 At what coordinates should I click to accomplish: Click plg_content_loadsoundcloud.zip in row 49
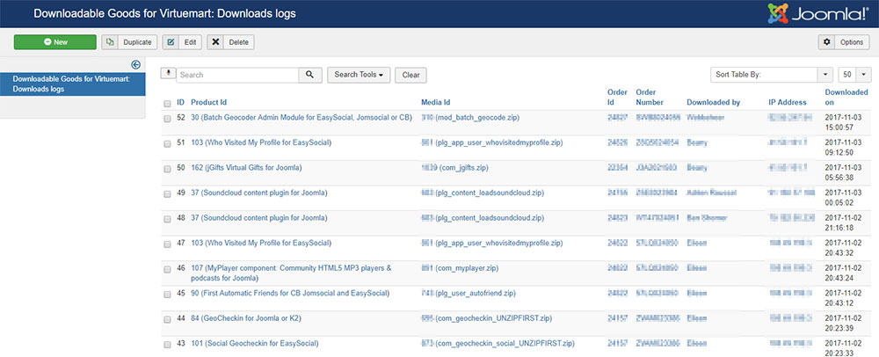(x=483, y=193)
